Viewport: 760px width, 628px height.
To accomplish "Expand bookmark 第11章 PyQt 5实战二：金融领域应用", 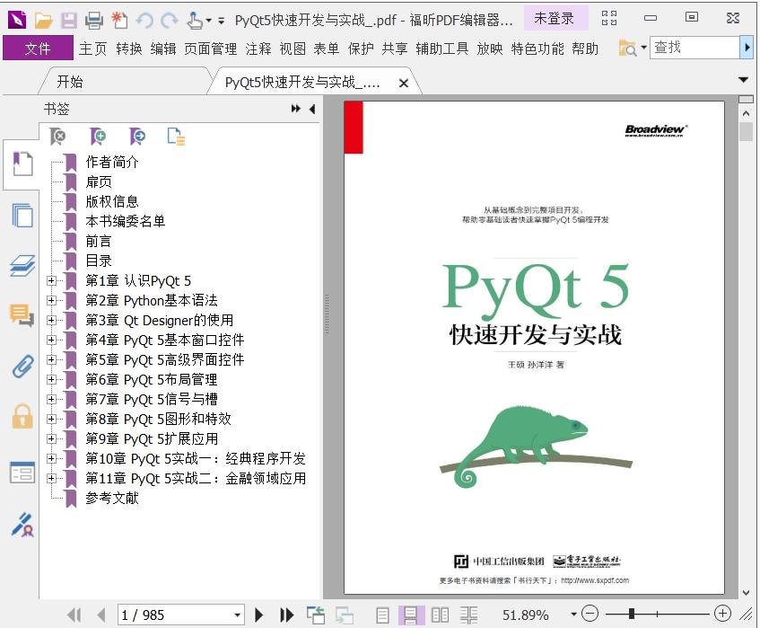I will (x=51, y=479).
